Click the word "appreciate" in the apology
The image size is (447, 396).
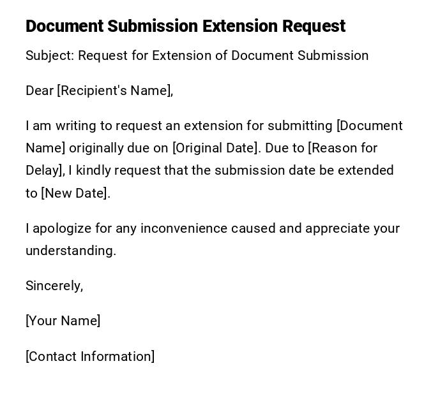(337, 228)
